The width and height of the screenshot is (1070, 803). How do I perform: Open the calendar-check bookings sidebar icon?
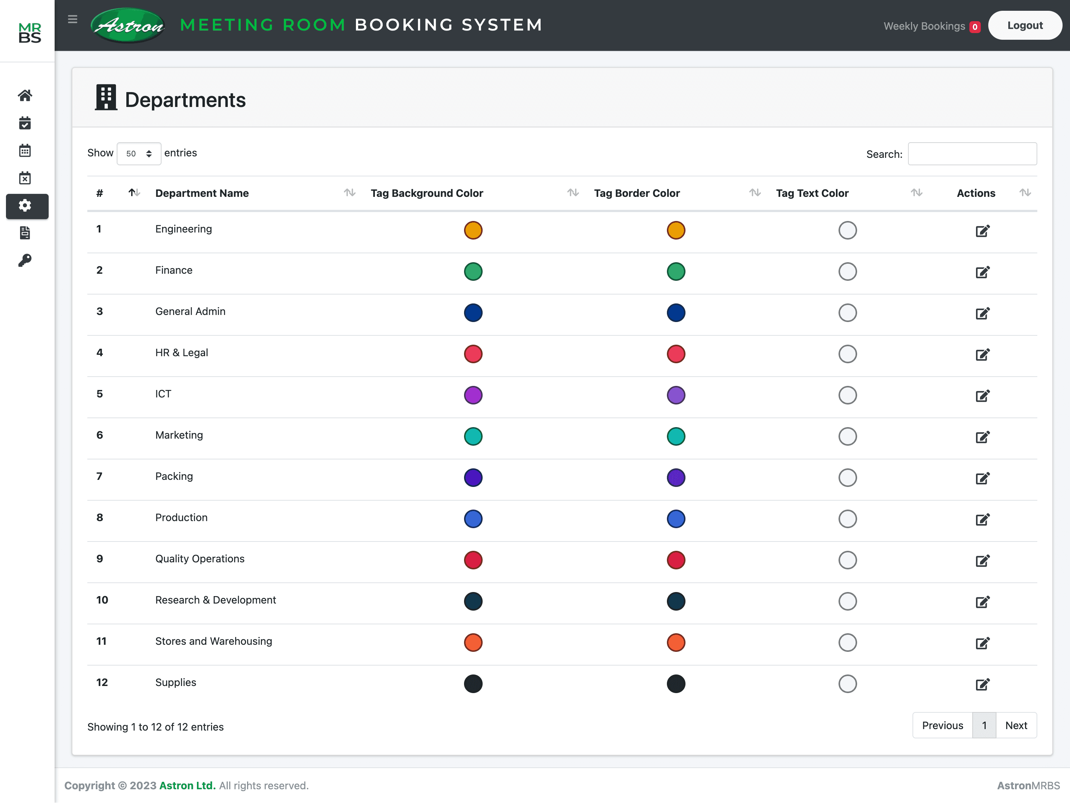[x=25, y=123]
